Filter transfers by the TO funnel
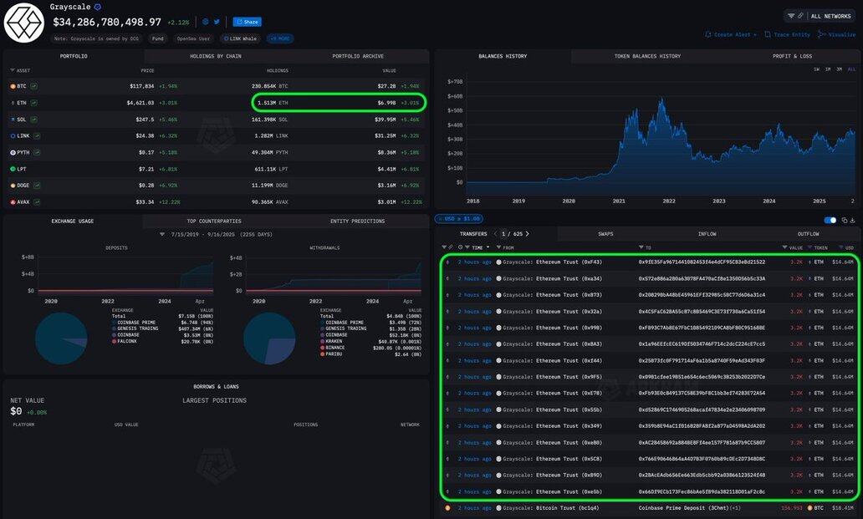 tap(641, 247)
